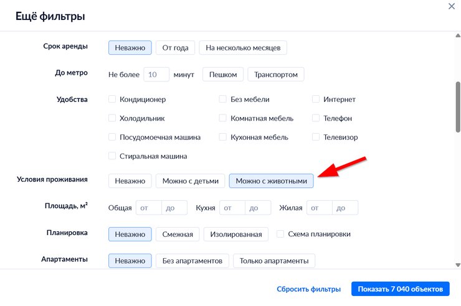Check the Интернет amenity option
461x306 pixels.
(x=316, y=100)
